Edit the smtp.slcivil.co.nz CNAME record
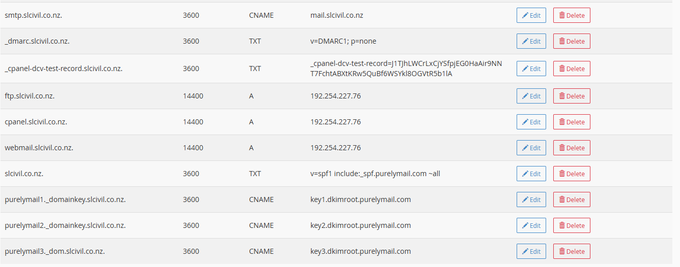The width and height of the screenshot is (680, 267). (x=531, y=15)
